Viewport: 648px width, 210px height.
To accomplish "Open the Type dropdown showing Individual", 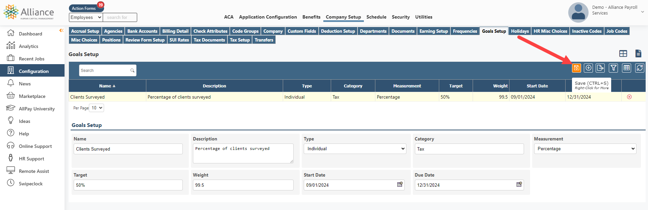I will (x=355, y=149).
